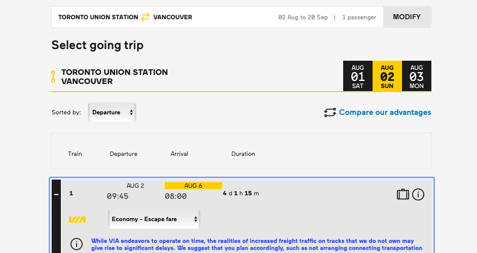Click the Duration column header
This screenshot has height=253, width=477.
coord(243,154)
